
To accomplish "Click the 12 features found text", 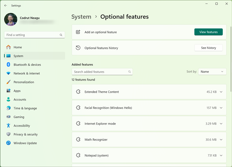I will [x=83, y=80].
